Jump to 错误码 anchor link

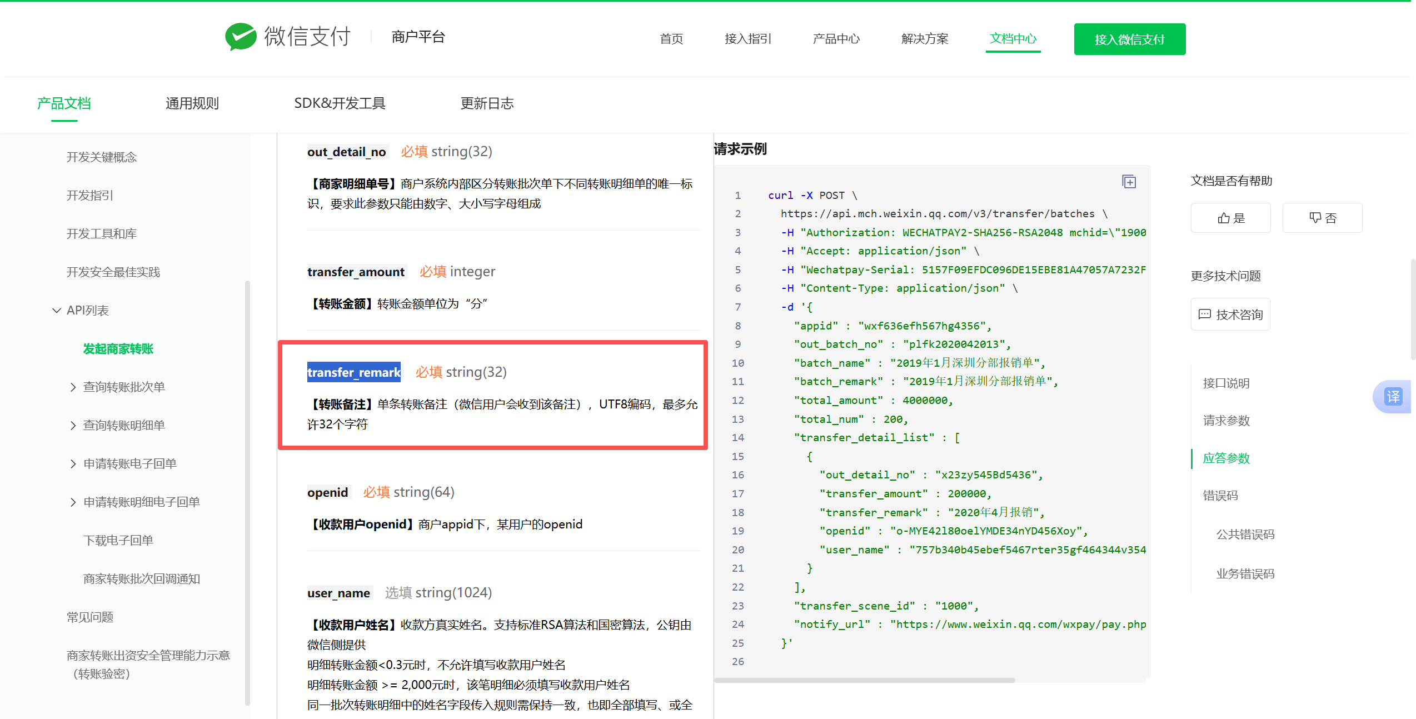pos(1220,496)
